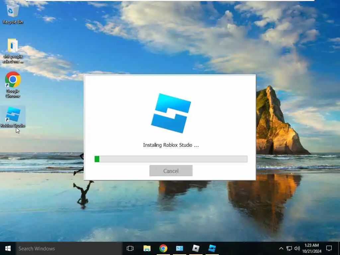Focus the Search Windows box
Image resolution: width=340 pixels, height=255 pixels.
click(x=69, y=248)
